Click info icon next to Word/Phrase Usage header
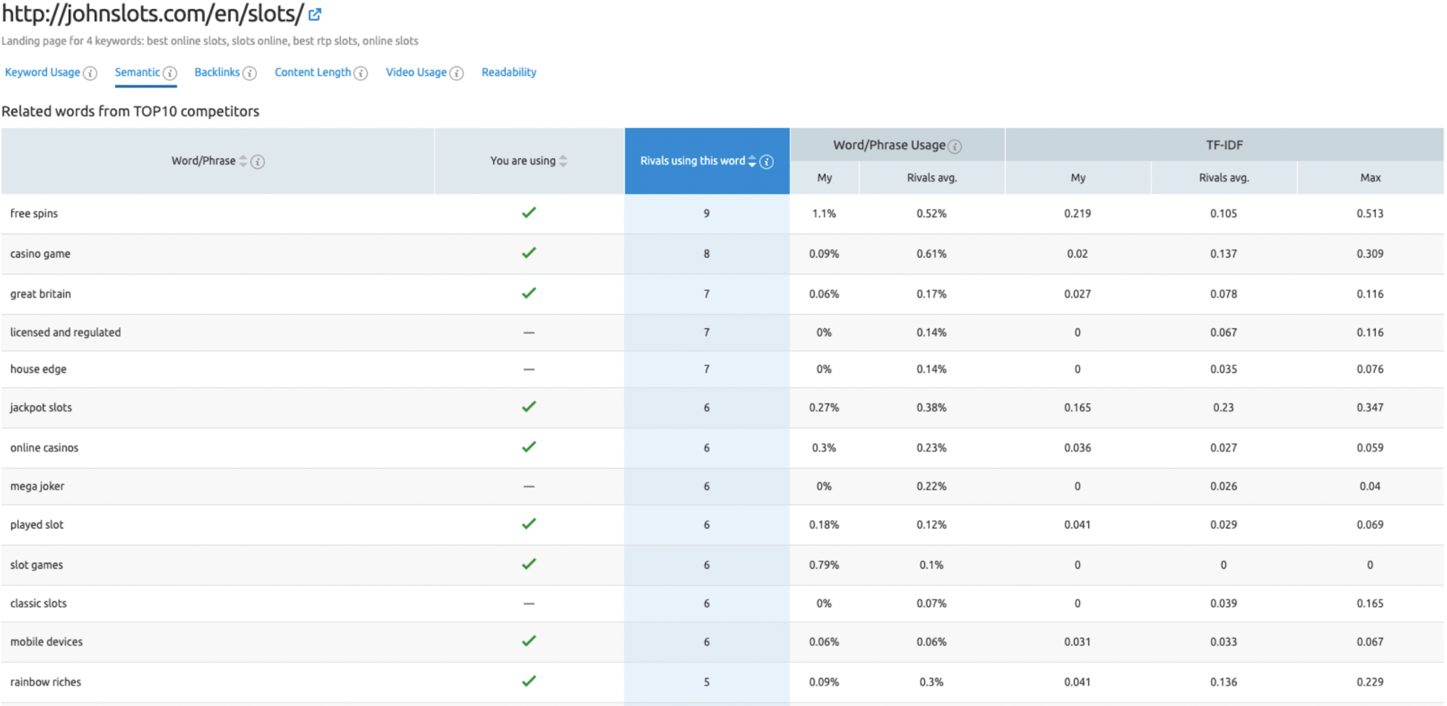This screenshot has height=706, width=1447. pos(955,146)
